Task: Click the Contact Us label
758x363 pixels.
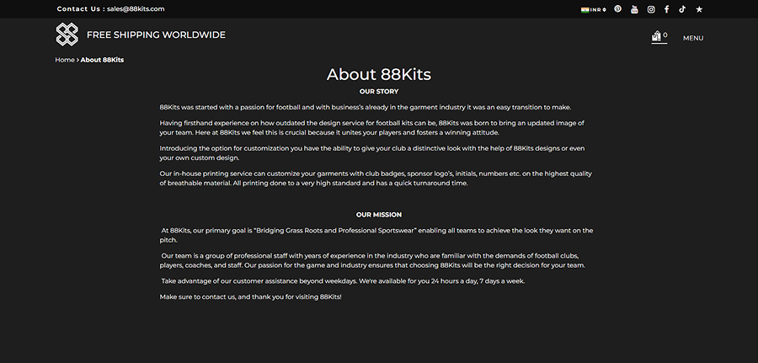Action: [x=80, y=8]
